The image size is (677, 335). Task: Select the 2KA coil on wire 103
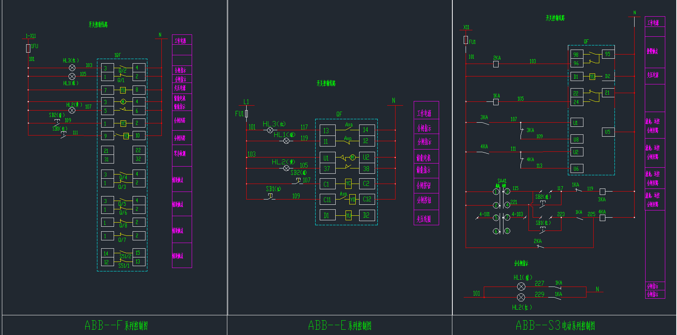(496, 64)
